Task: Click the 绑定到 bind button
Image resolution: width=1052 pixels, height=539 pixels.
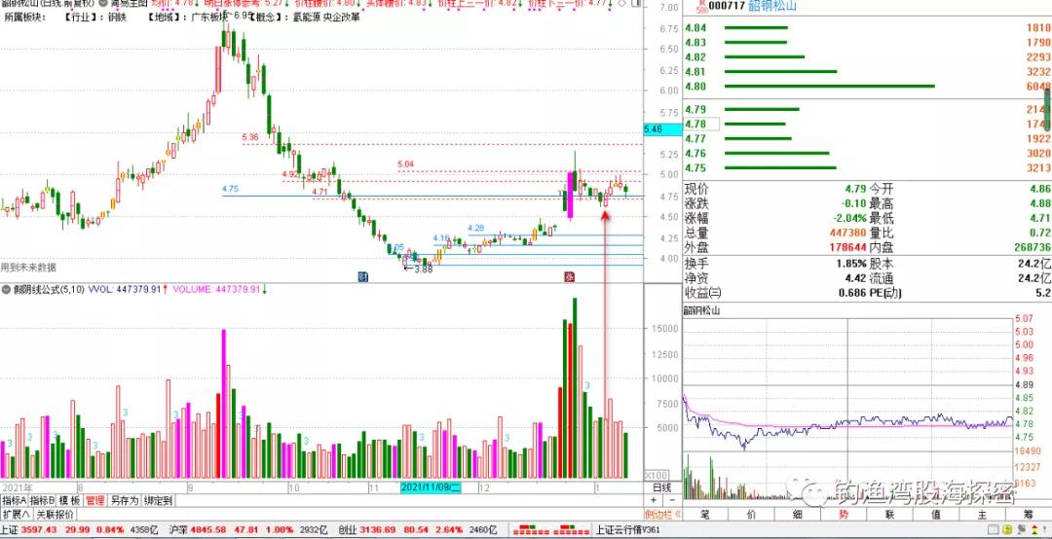Action: tap(159, 501)
